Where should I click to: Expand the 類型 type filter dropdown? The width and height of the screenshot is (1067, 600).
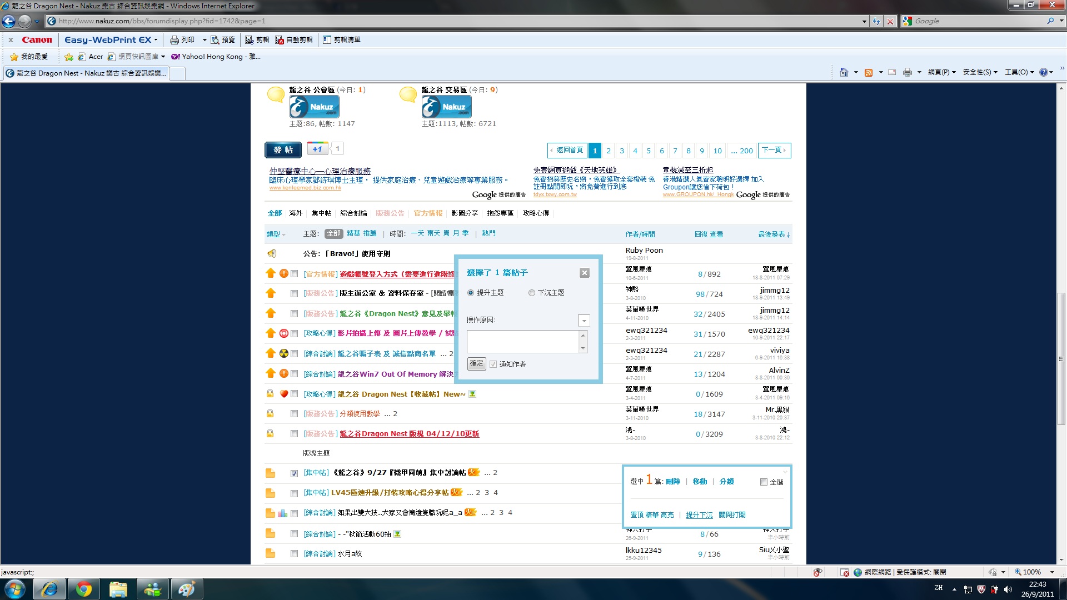point(276,234)
